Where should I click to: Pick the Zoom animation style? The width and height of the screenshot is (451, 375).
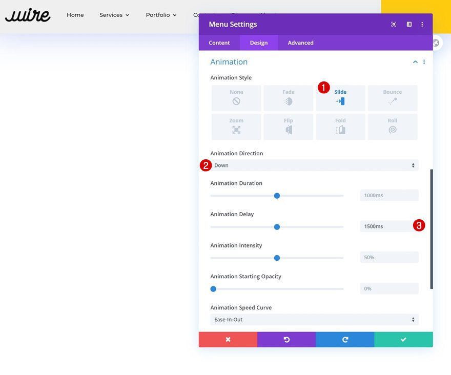(x=236, y=127)
